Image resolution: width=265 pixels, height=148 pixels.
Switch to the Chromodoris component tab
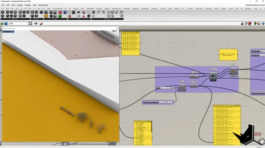point(199,8)
